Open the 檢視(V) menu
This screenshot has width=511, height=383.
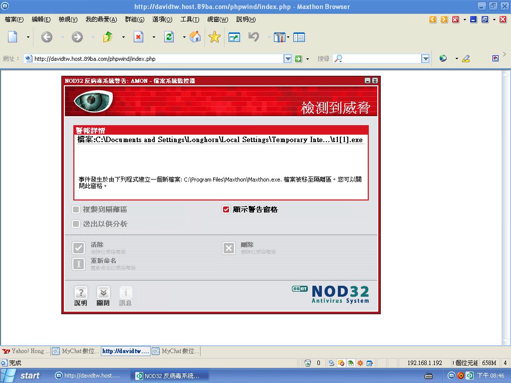click(x=68, y=19)
